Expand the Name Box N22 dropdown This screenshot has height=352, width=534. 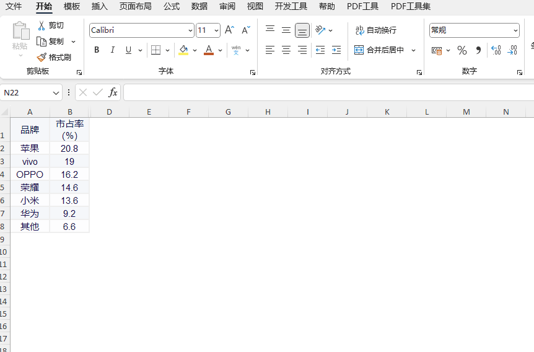pos(56,93)
